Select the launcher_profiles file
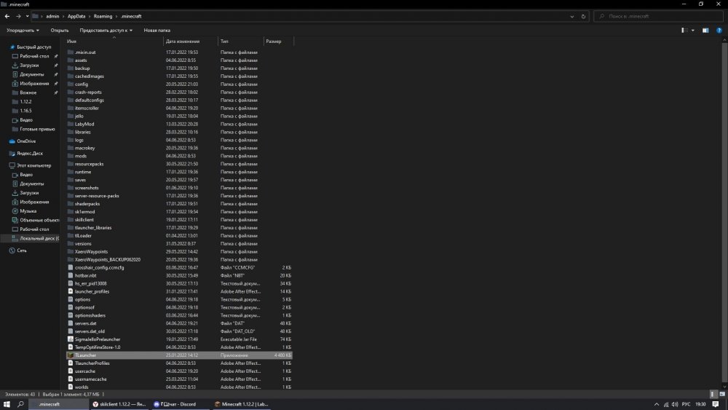Viewport: 728px width, 410px height. click(92, 291)
